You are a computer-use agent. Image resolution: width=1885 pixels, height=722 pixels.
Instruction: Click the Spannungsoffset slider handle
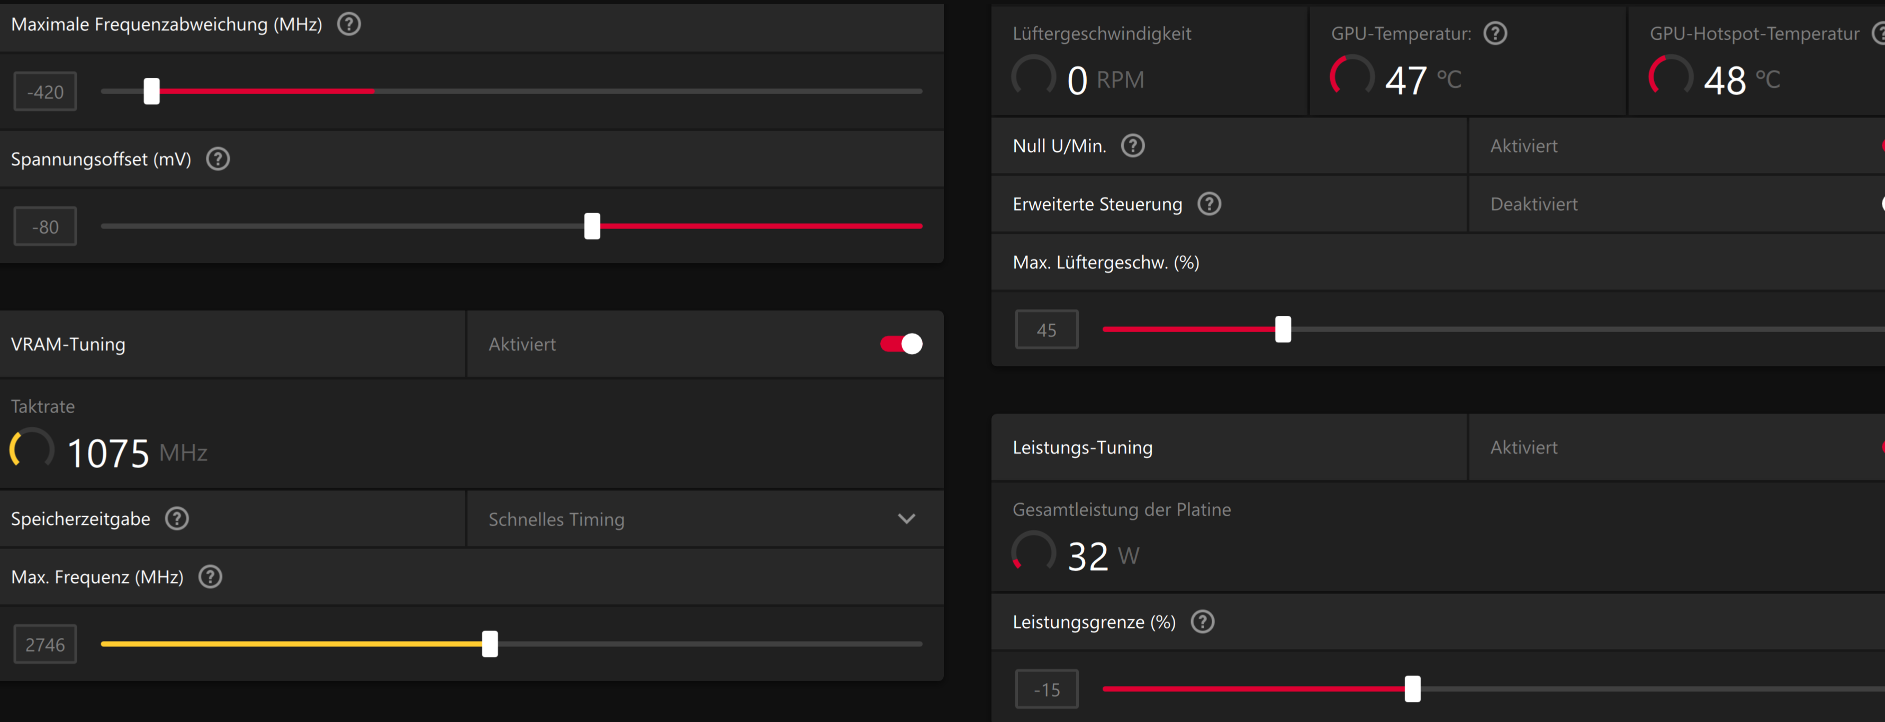(592, 226)
